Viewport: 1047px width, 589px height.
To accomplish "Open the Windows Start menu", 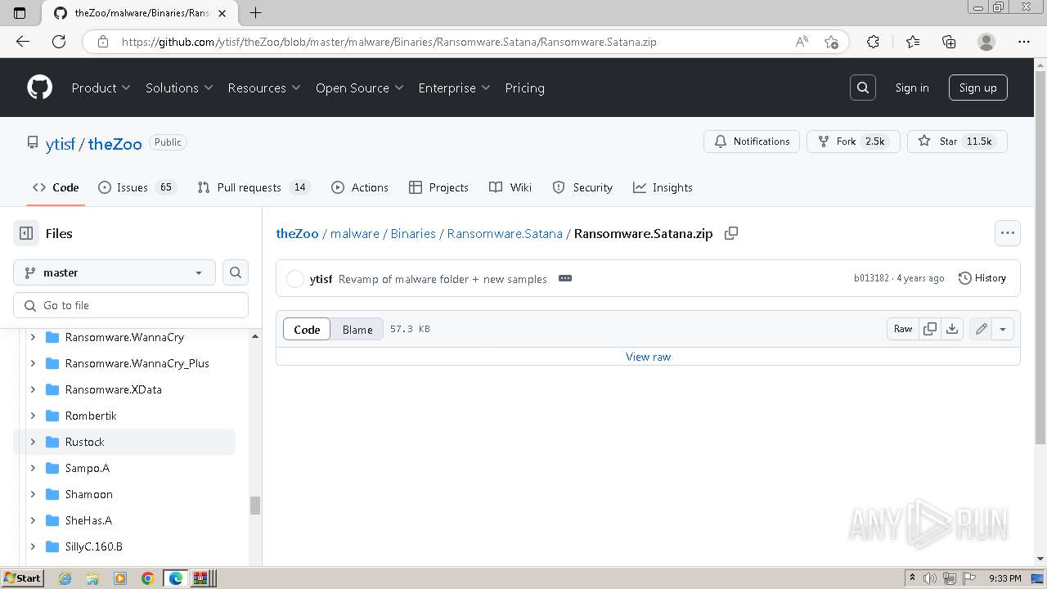I will click(x=22, y=578).
